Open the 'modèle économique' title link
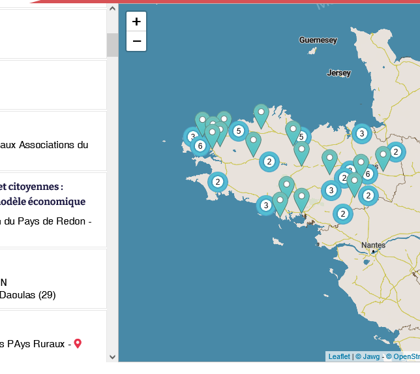This screenshot has height=374, width=420. tap(43, 201)
